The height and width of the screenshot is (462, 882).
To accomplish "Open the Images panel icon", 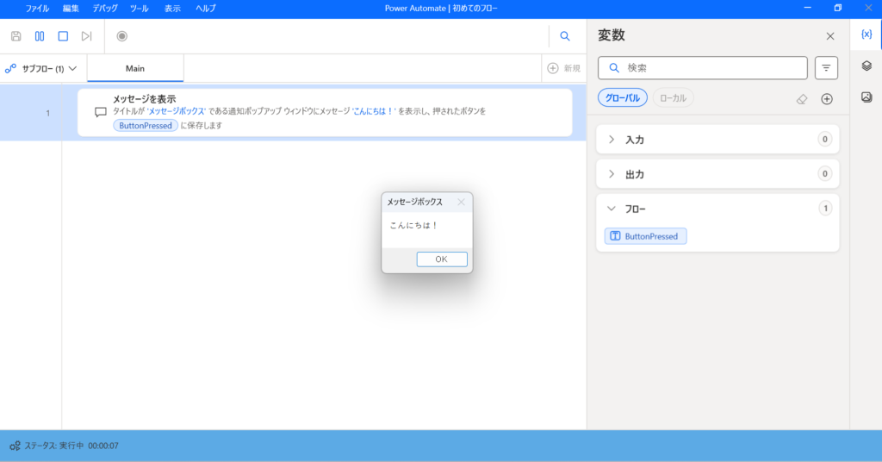I will (866, 97).
